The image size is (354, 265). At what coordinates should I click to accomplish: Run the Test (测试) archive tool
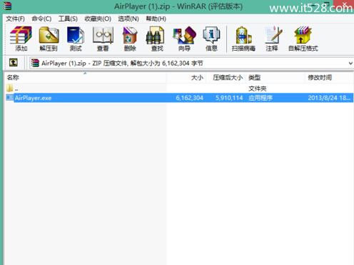76,39
